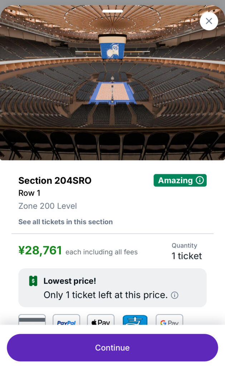The width and height of the screenshot is (225, 366).
Task: Click info icon beside 1 ticket left
Action: (175, 295)
